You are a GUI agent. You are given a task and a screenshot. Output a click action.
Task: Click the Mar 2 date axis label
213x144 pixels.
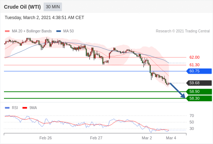[x=147, y=138]
